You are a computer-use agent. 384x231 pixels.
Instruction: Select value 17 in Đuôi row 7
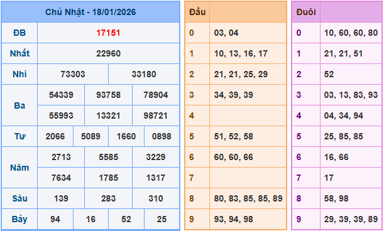tap(329, 178)
